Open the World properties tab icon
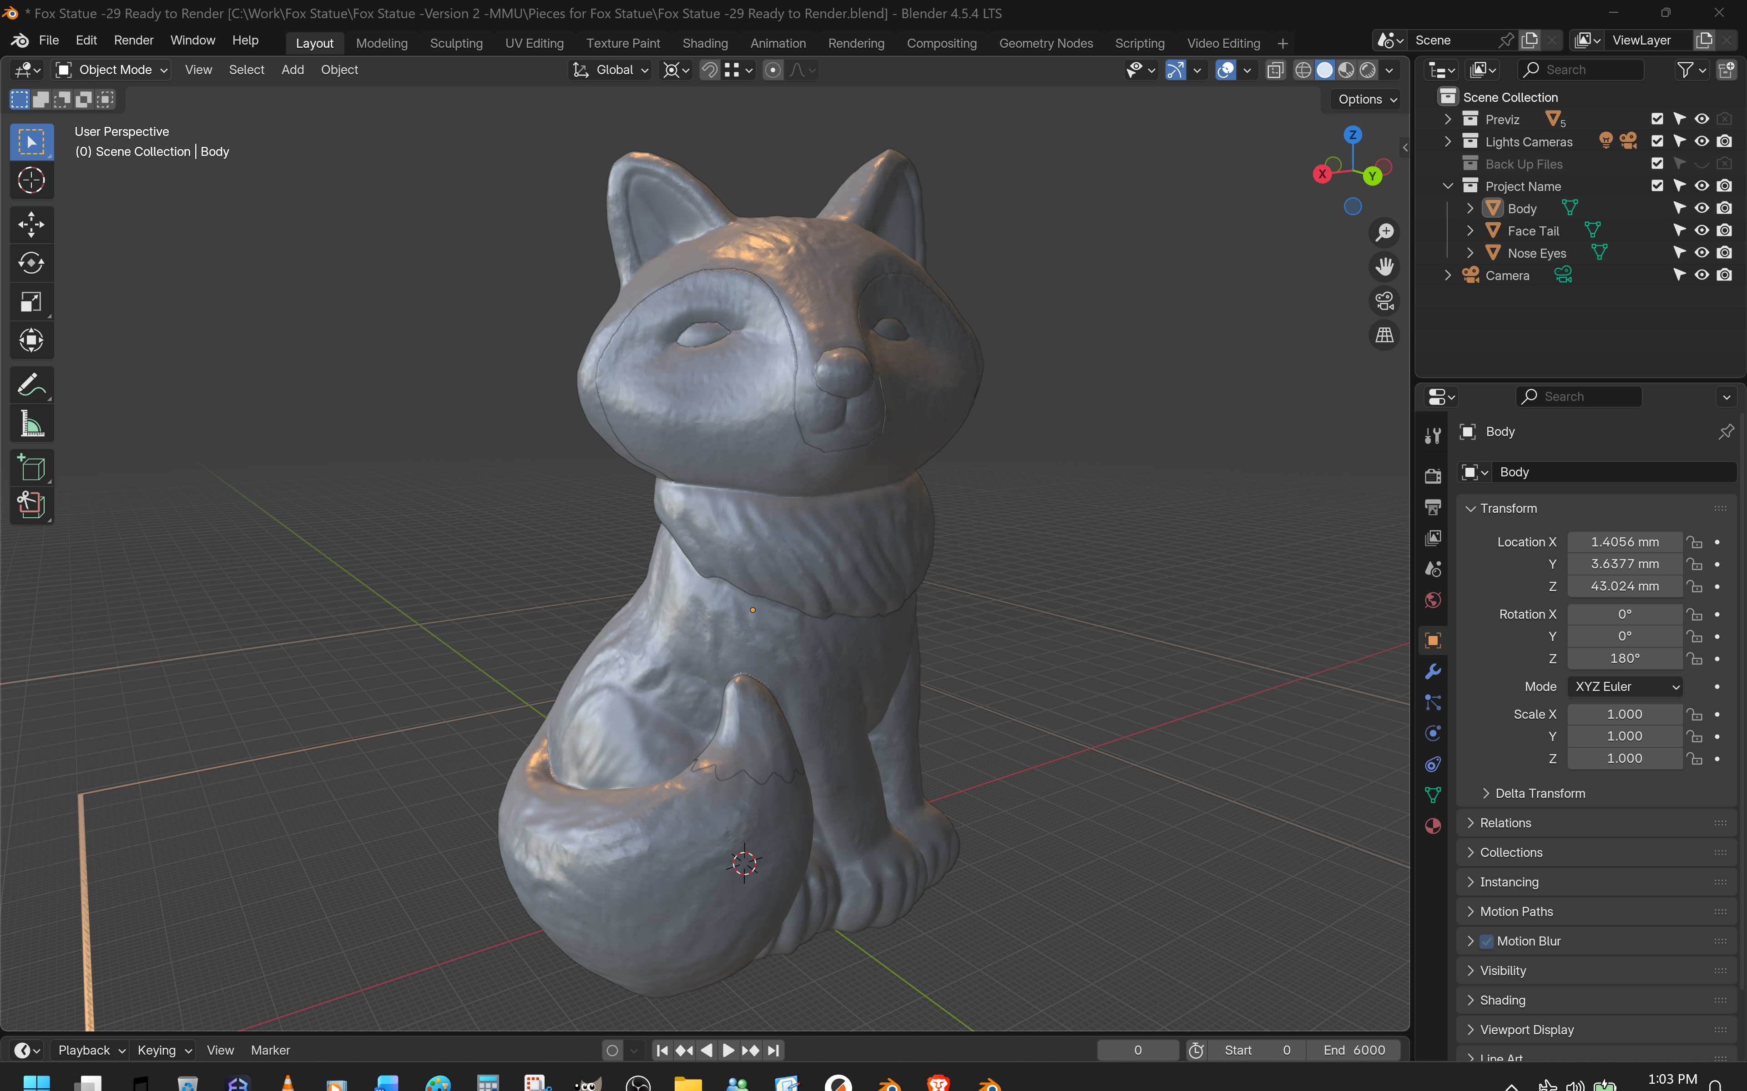 (x=1432, y=600)
